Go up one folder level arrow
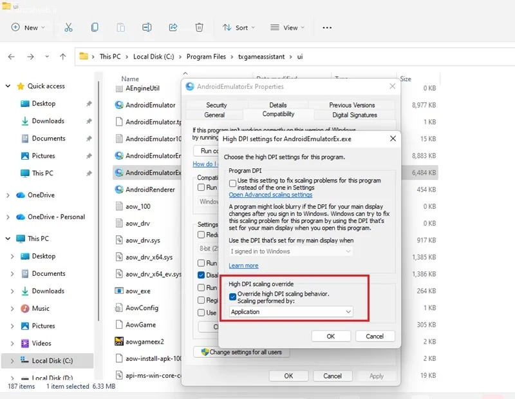 click(62, 57)
